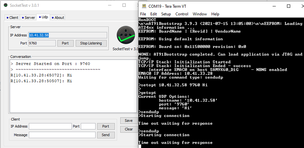Click the server IP Address field
The height and width of the screenshot is (148, 304).
(68, 35)
